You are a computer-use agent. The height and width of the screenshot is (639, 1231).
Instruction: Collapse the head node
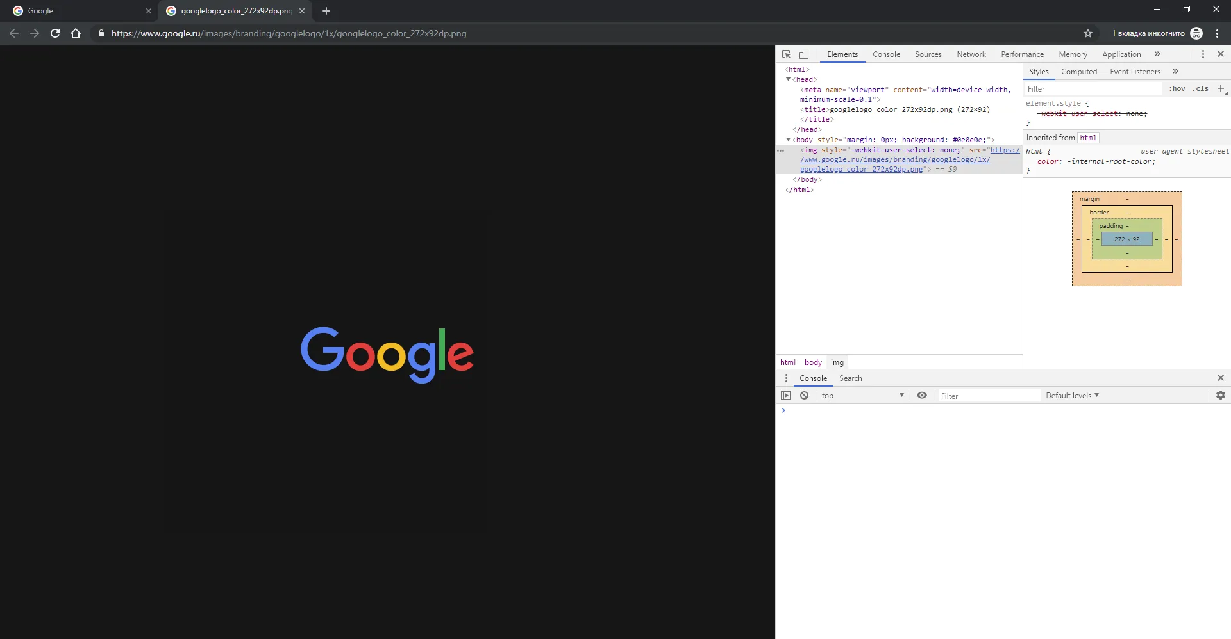tap(789, 79)
